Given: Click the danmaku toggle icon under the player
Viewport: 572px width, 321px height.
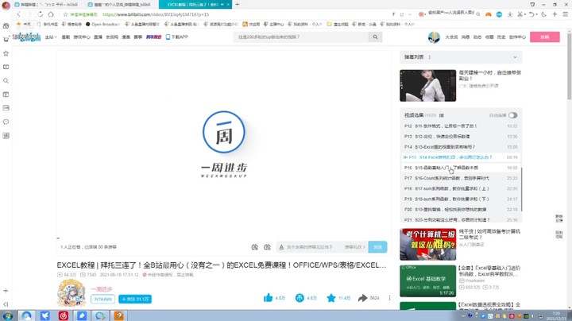Looking at the screenshot, I should click(x=255, y=247).
